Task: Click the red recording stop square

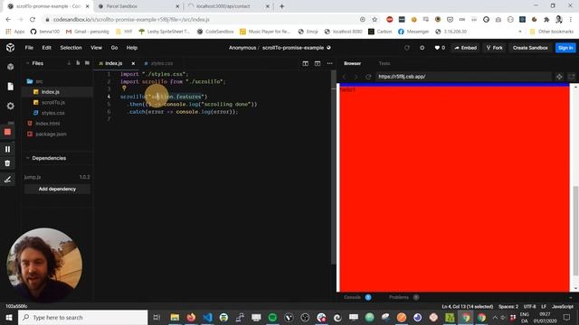Action: (x=8, y=132)
